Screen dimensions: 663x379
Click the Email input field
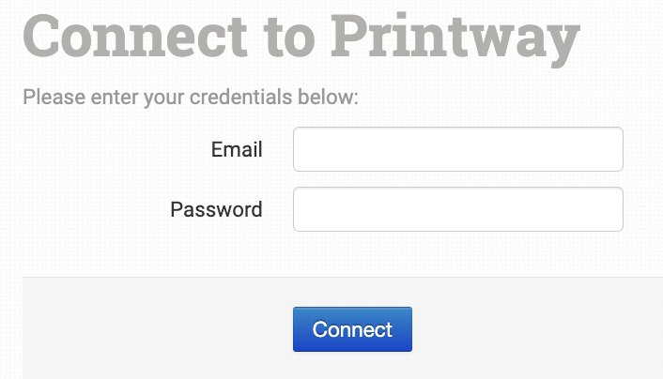point(458,149)
